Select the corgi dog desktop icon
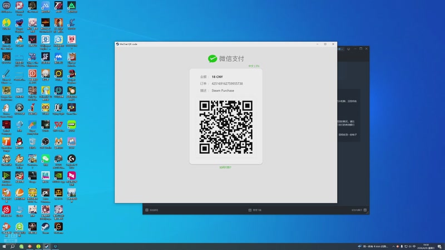This screenshot has width=445, height=250. tap(58, 142)
